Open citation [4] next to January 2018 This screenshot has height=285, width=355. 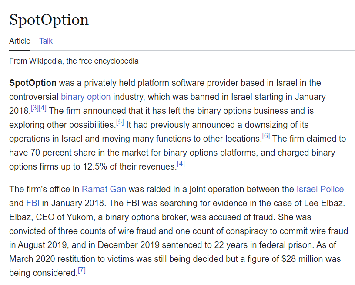click(x=43, y=108)
